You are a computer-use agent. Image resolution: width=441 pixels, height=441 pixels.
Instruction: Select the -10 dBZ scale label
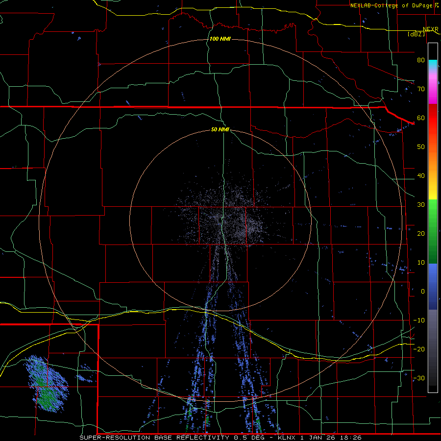pyautogui.click(x=419, y=320)
